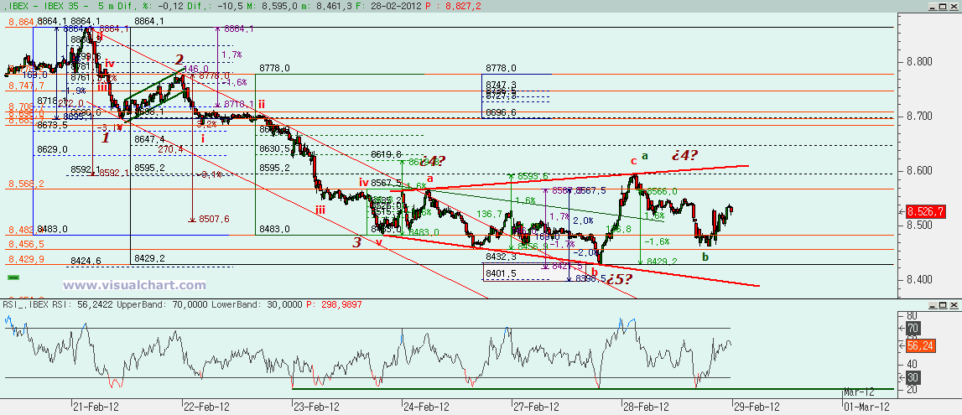The width and height of the screenshot is (962, 415).
Task: Minimize the RSI indicator pane
Action: [931, 304]
